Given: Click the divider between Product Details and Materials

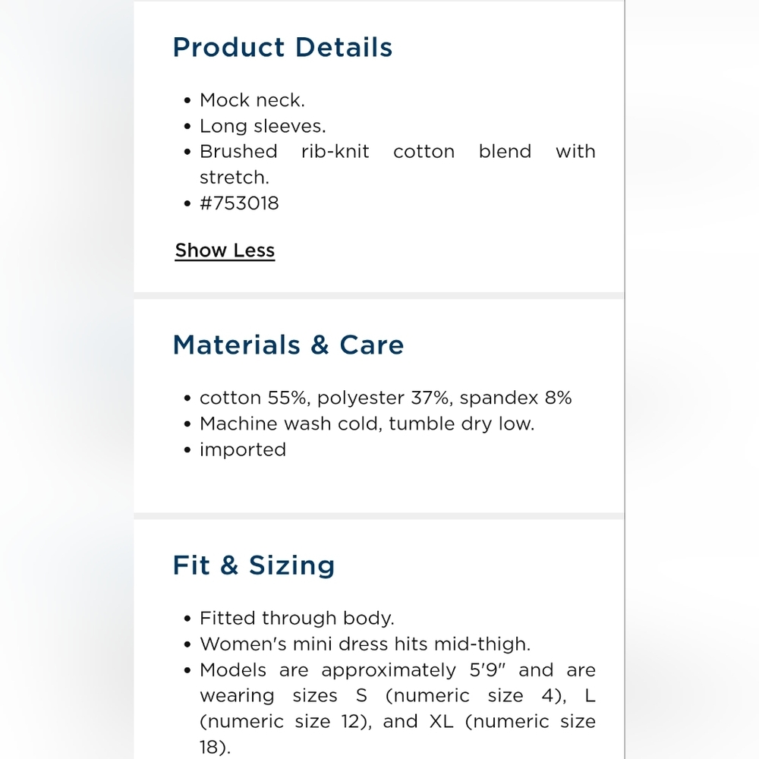Looking at the screenshot, I should point(379,296).
